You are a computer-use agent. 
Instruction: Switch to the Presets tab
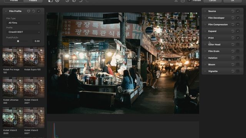click(x=33, y=1)
